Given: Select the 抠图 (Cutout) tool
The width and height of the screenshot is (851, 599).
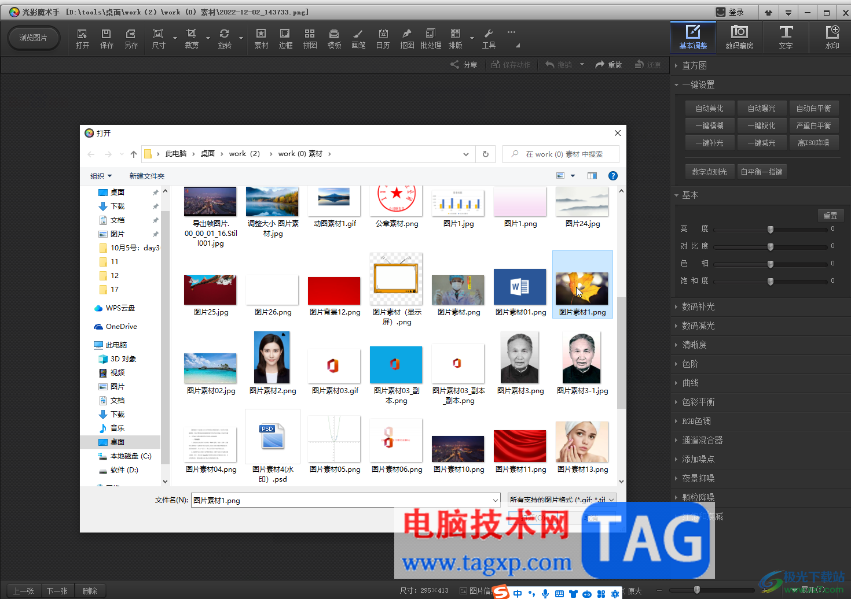Looking at the screenshot, I should tap(407, 38).
